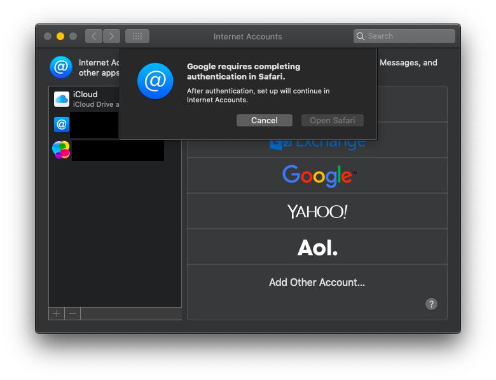Click the Search field in the title bar
Image resolution: width=496 pixels, height=380 pixels.
[404, 36]
